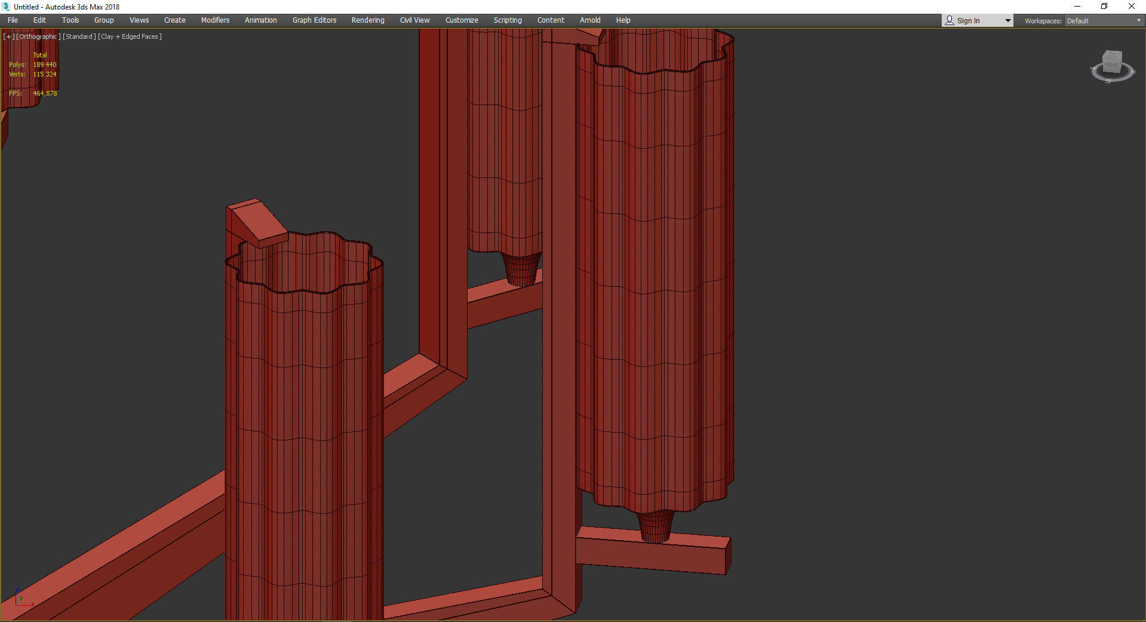Restore down the 3ds Max window
Screen dimensions: 1146x622
pos(1104,7)
